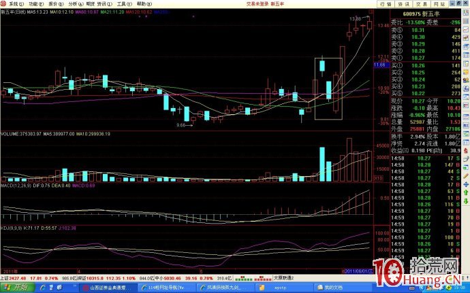Click the 9.66 low price label
The image size is (470, 293).
click(x=181, y=125)
